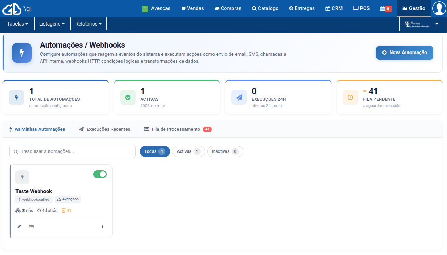Toggle the Teste Webhook automation off
Screen dimensions: 447x255
[x=100, y=174]
